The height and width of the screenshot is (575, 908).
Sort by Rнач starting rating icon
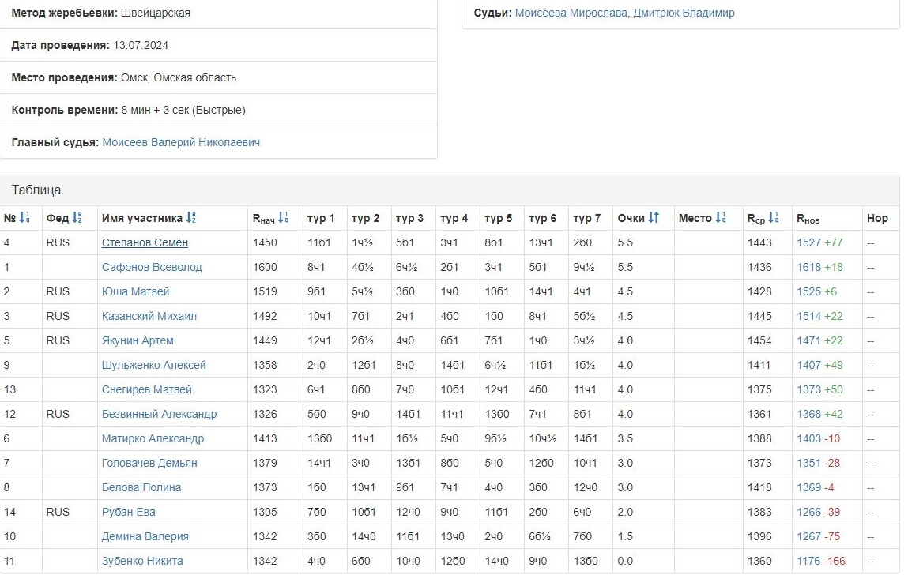pos(284,218)
